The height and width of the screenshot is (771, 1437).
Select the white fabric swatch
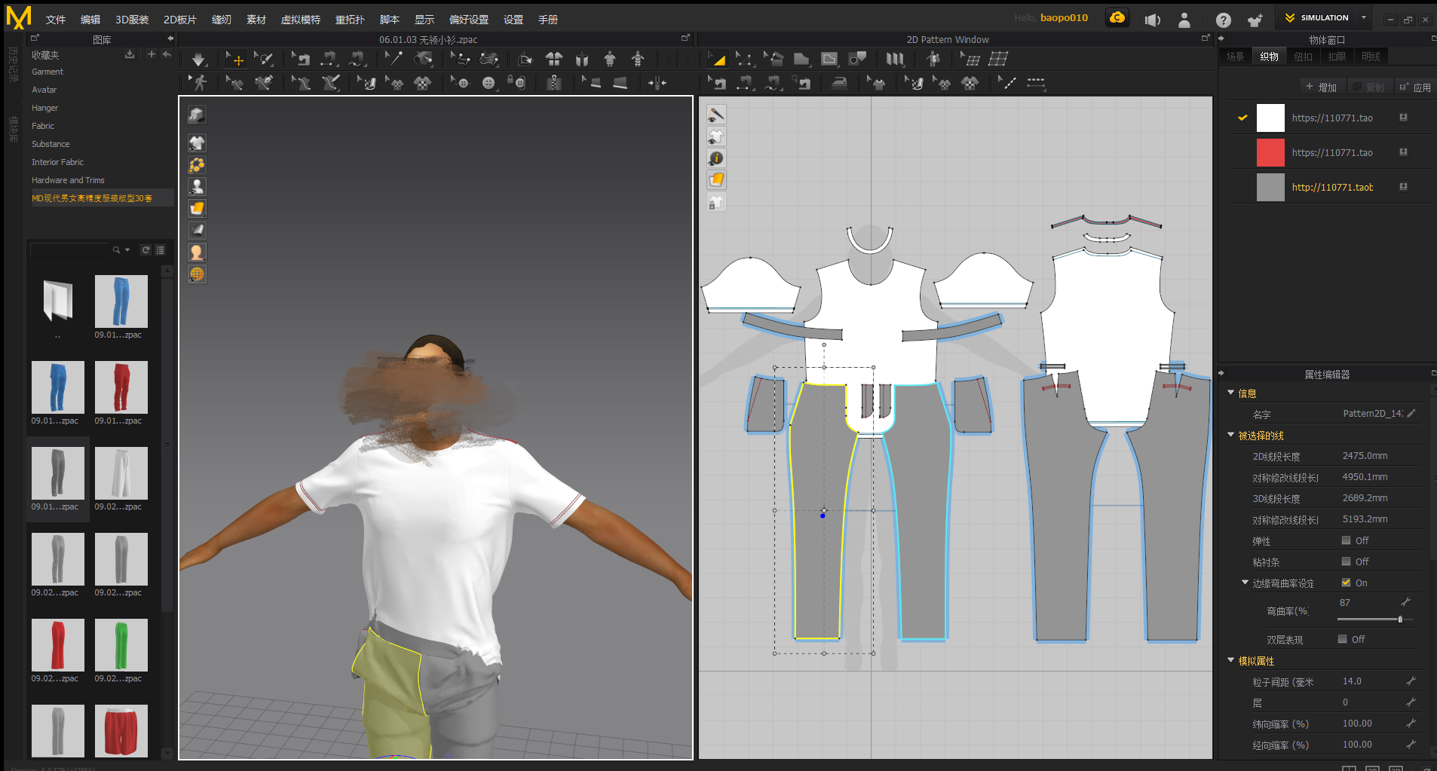coord(1270,118)
